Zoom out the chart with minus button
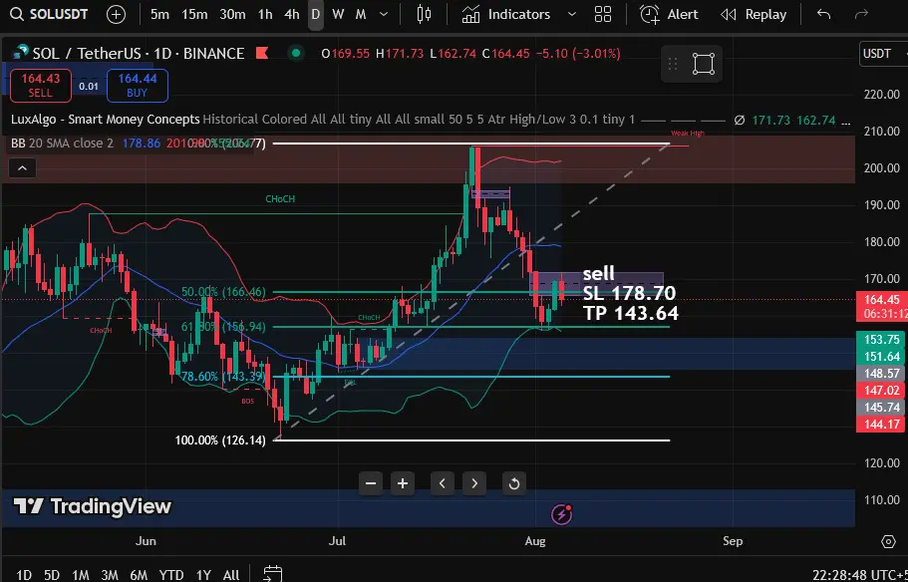Viewport: 908px width, 582px height. click(x=371, y=483)
